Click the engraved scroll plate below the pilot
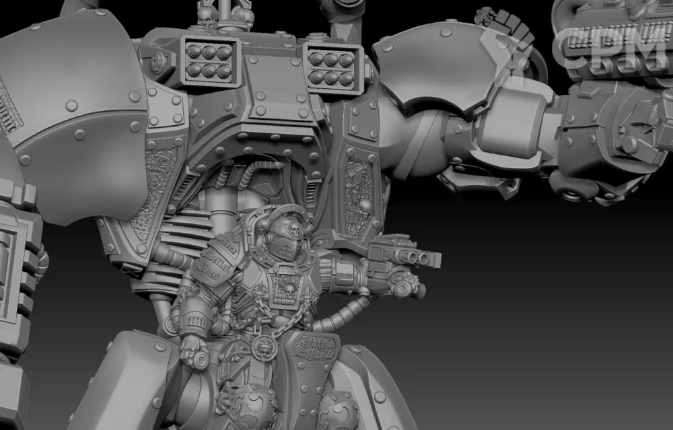673x430 pixels. (x=316, y=348)
